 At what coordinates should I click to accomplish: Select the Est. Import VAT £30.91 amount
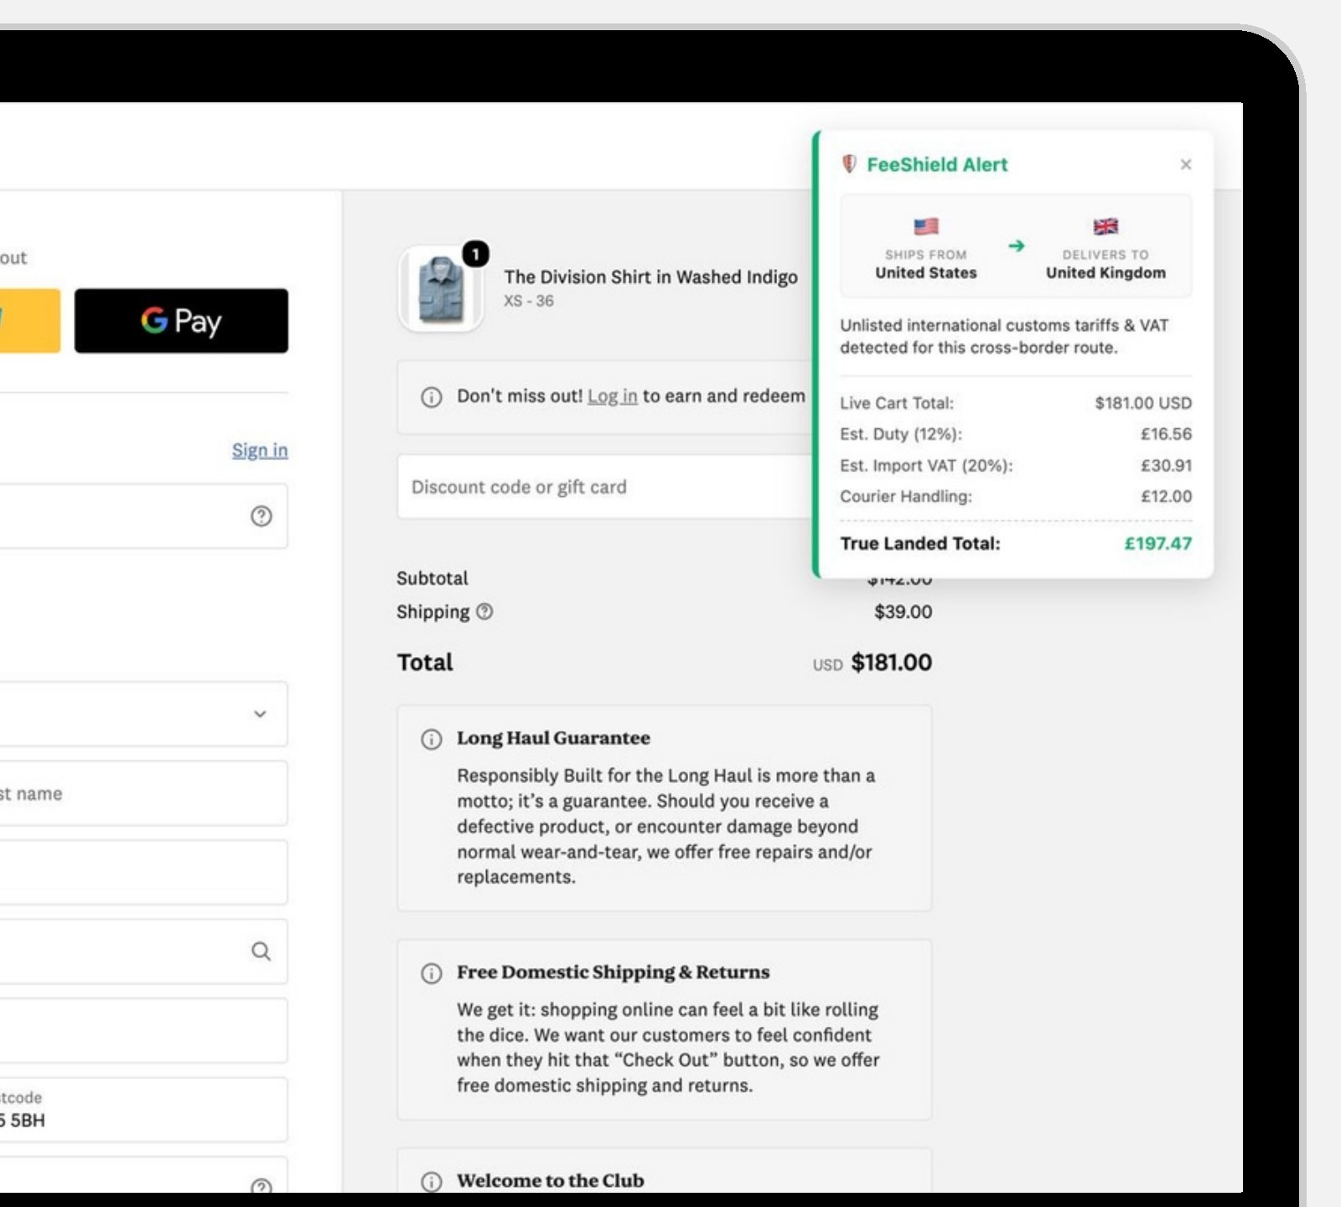[1166, 465]
